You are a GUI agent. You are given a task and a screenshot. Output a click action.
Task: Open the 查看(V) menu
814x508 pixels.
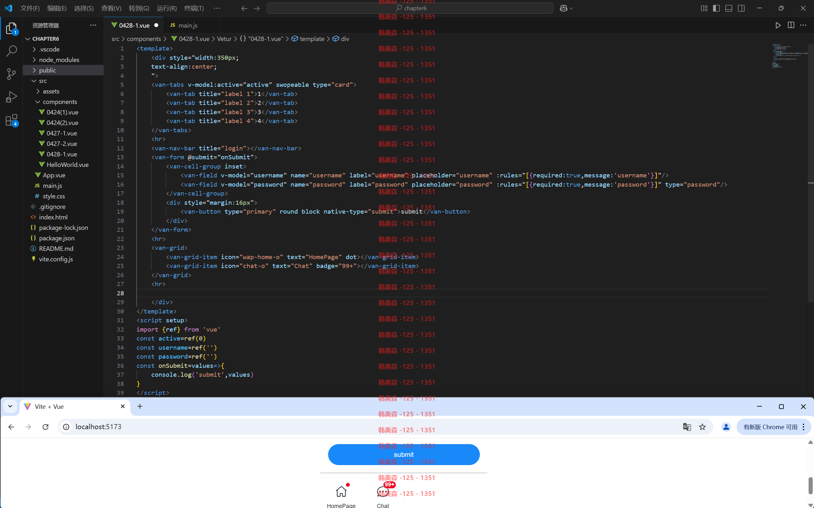coord(111,8)
